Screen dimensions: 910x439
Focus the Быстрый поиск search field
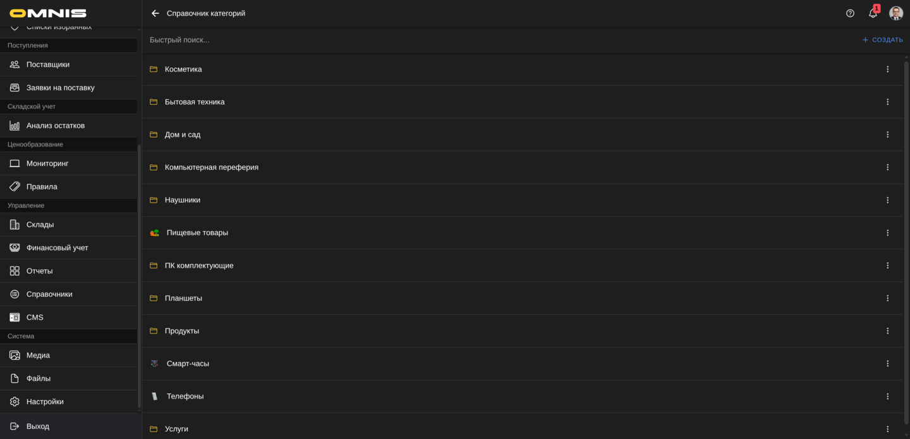[x=442, y=40]
